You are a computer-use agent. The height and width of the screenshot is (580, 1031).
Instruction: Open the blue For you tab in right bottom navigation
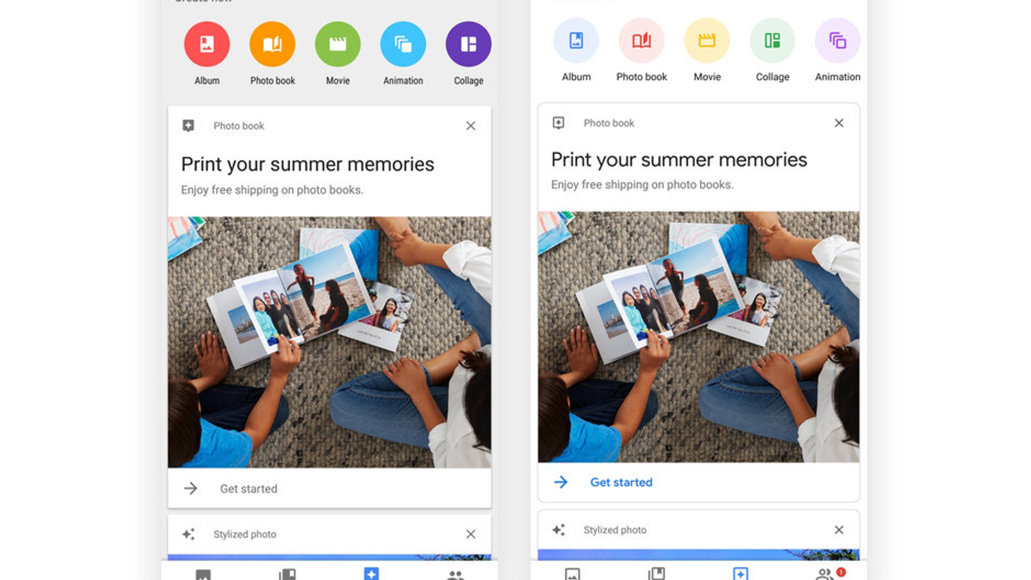point(740,574)
